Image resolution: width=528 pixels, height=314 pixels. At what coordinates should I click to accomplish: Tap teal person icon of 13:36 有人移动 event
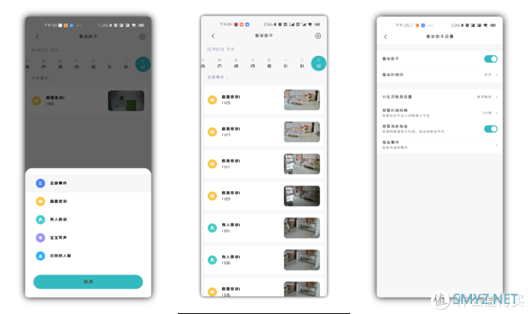(212, 260)
